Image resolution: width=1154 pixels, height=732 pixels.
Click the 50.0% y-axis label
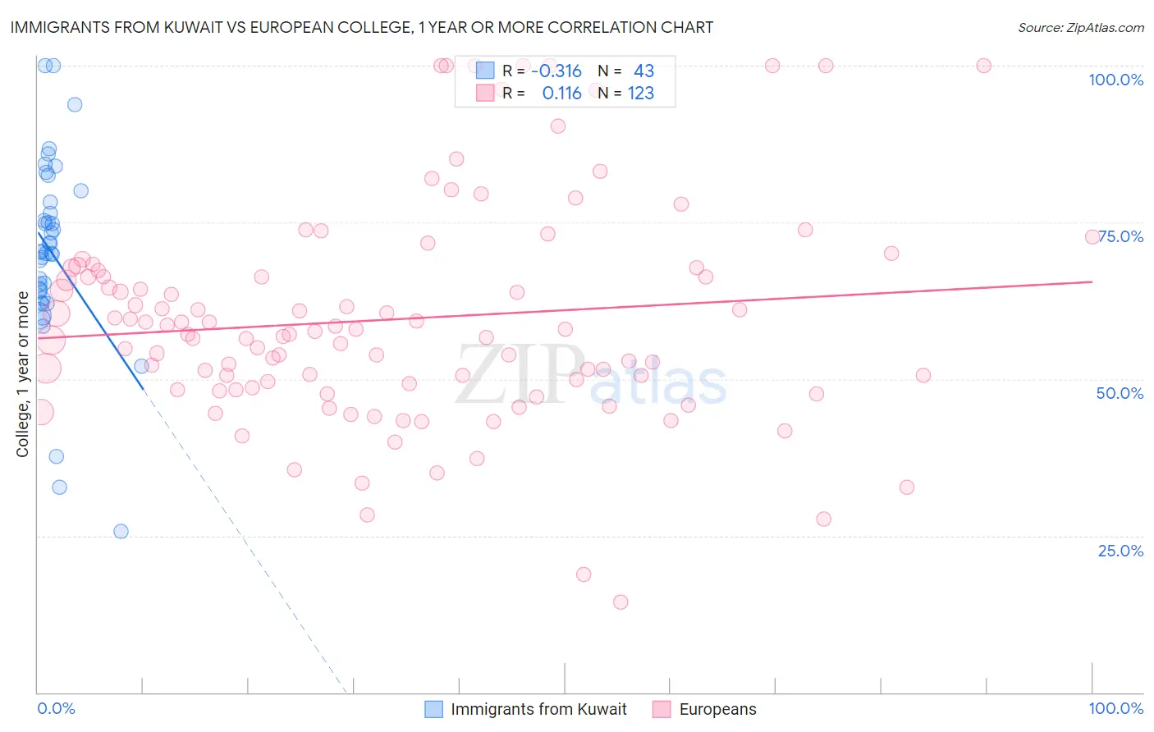(1120, 393)
